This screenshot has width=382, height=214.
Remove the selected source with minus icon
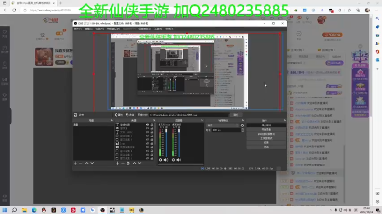tap(123, 163)
